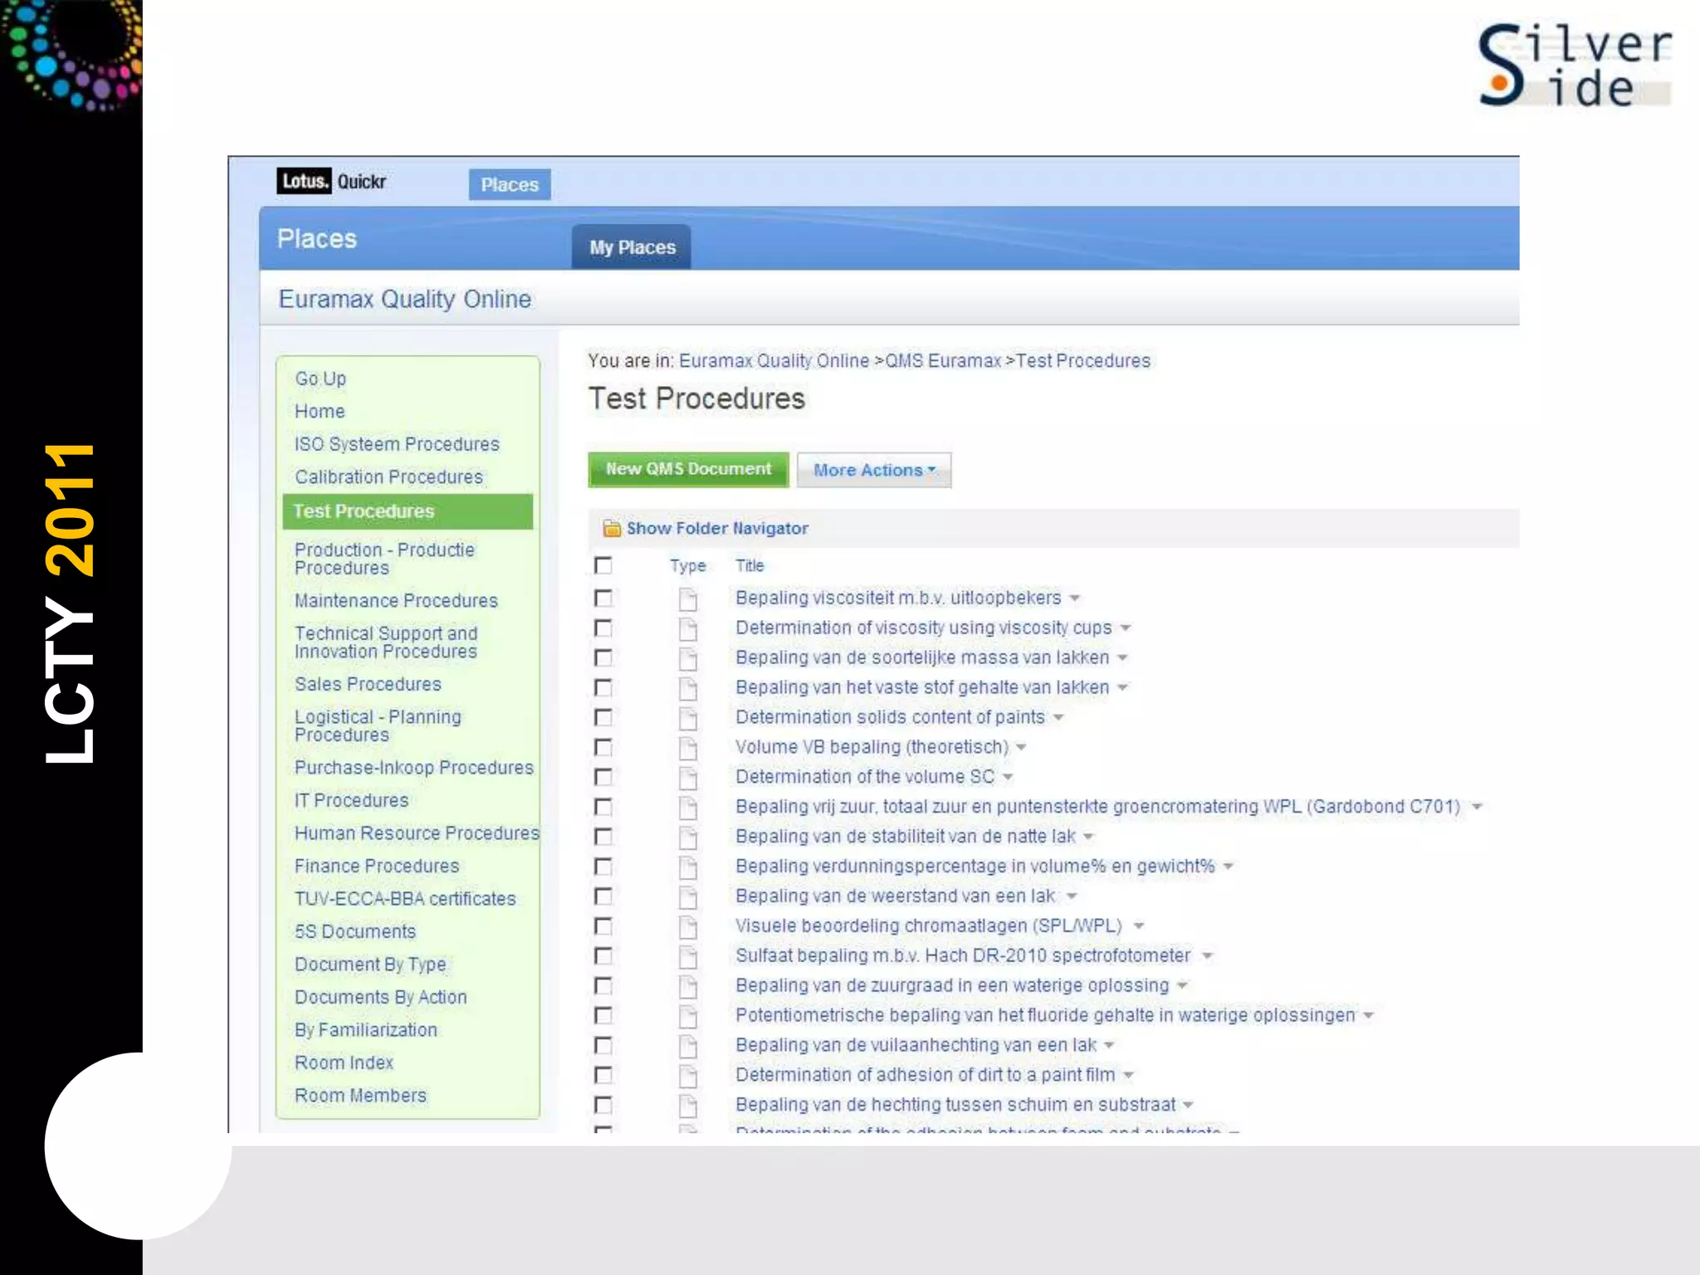Expand arrow next to Gardobond C701 document

(x=1477, y=807)
